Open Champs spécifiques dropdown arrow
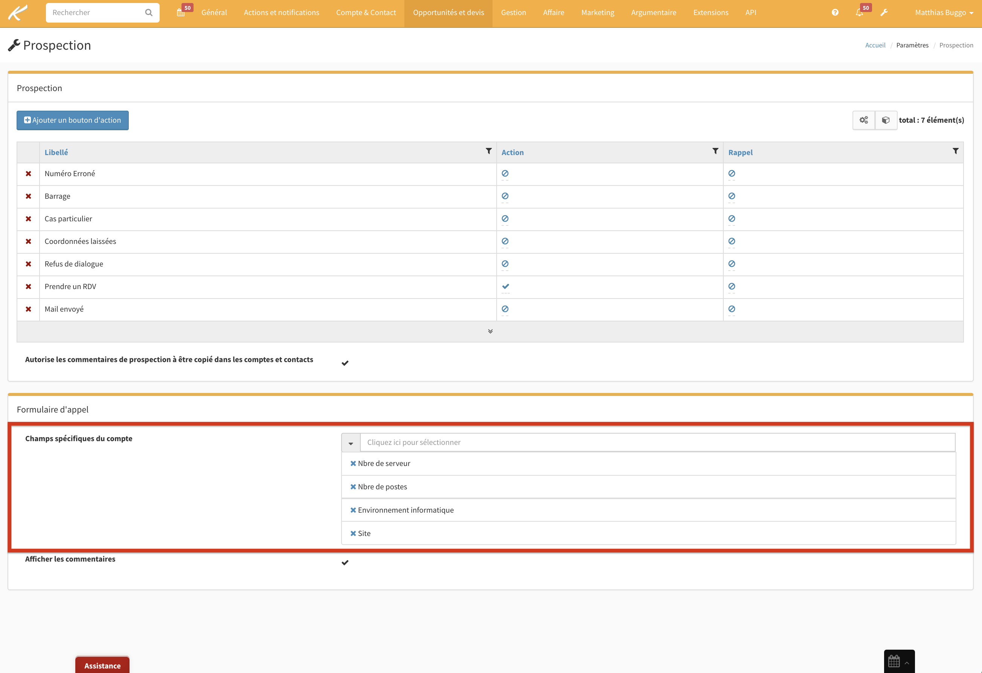 point(351,443)
